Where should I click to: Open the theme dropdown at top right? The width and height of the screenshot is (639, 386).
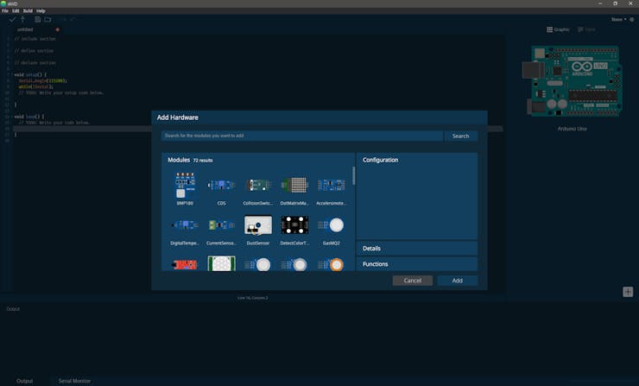[618, 20]
